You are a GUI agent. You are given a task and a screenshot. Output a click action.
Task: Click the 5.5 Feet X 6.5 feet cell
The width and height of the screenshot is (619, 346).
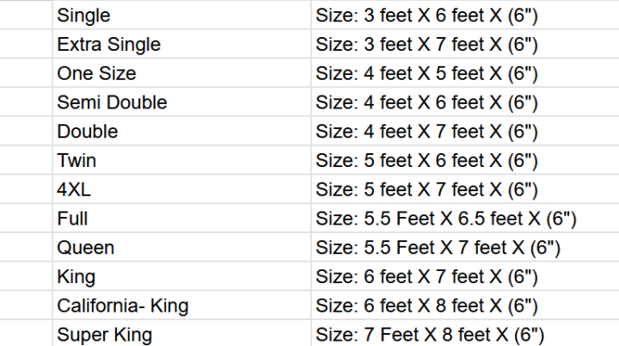(465, 219)
